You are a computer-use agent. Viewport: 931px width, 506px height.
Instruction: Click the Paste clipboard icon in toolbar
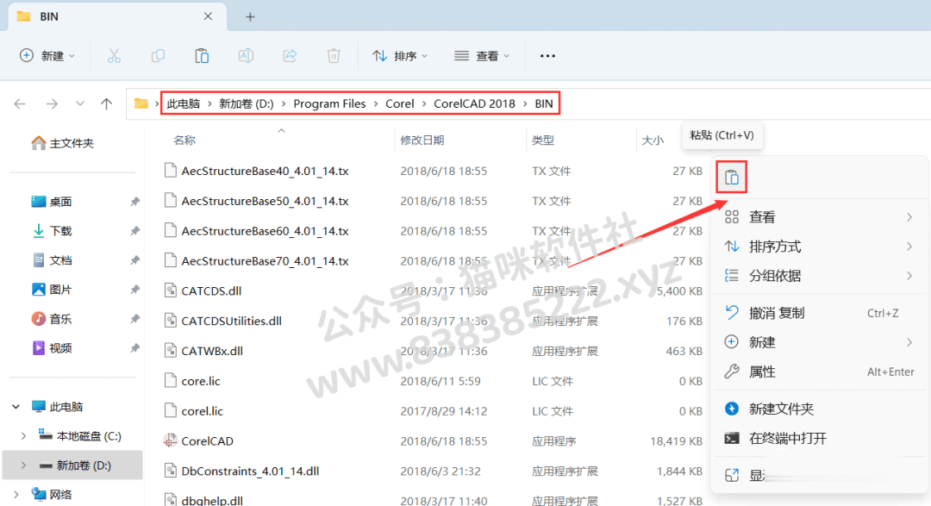[x=202, y=56]
